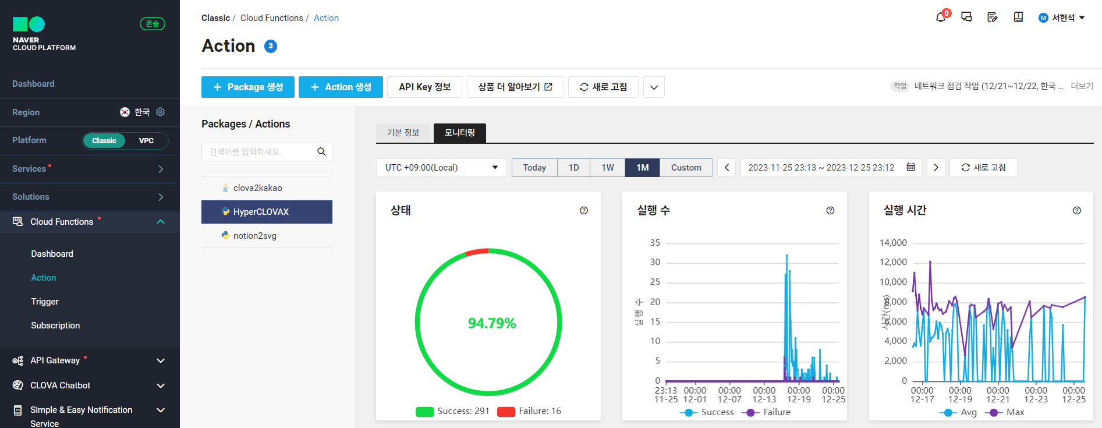Click the Region settings gear icon
This screenshot has height=428, width=1102.
pos(160,112)
